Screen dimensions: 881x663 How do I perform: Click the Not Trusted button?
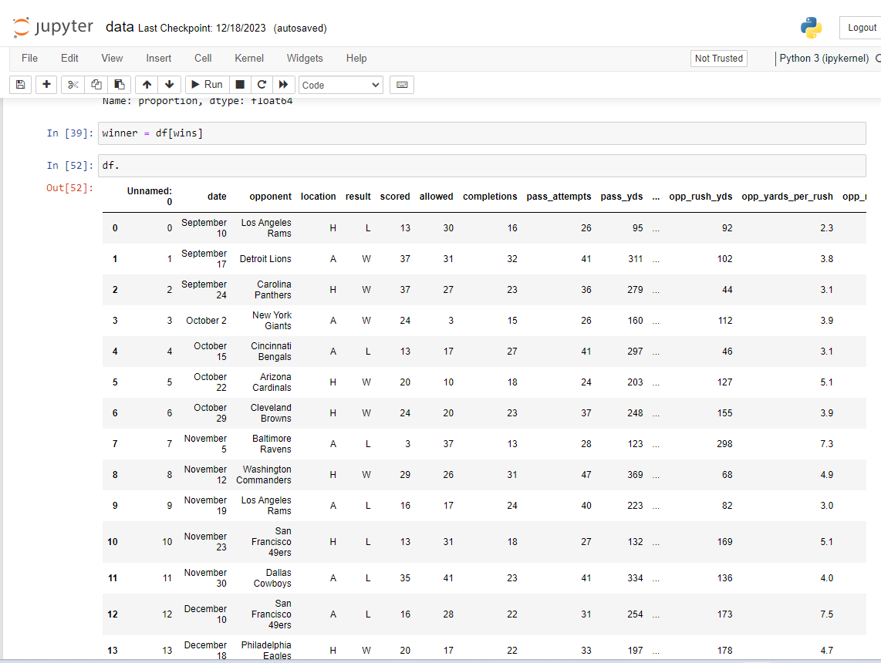(719, 59)
